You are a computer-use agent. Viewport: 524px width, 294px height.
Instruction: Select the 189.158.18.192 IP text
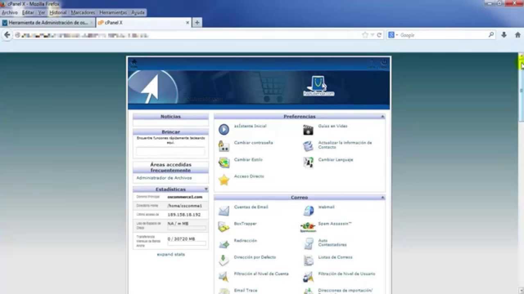[184, 215]
